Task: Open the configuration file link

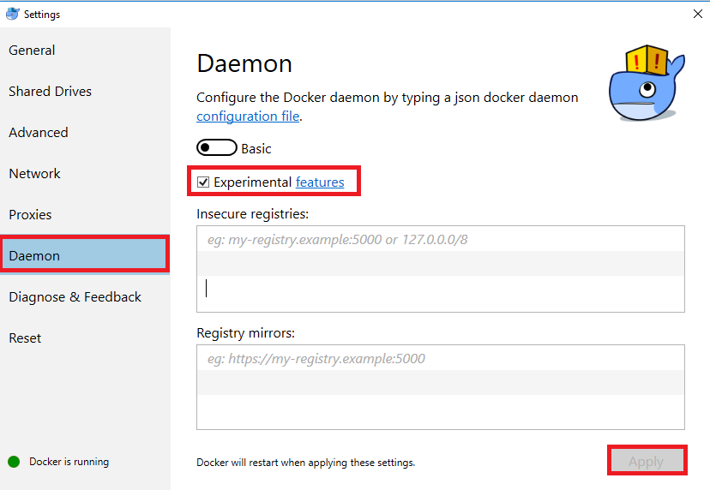Action: point(248,117)
